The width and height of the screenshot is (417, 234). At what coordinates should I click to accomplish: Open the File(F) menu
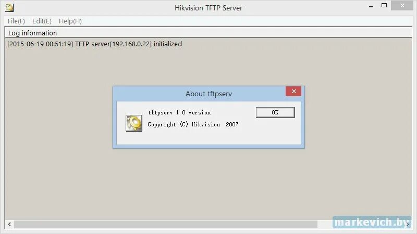[x=16, y=21]
